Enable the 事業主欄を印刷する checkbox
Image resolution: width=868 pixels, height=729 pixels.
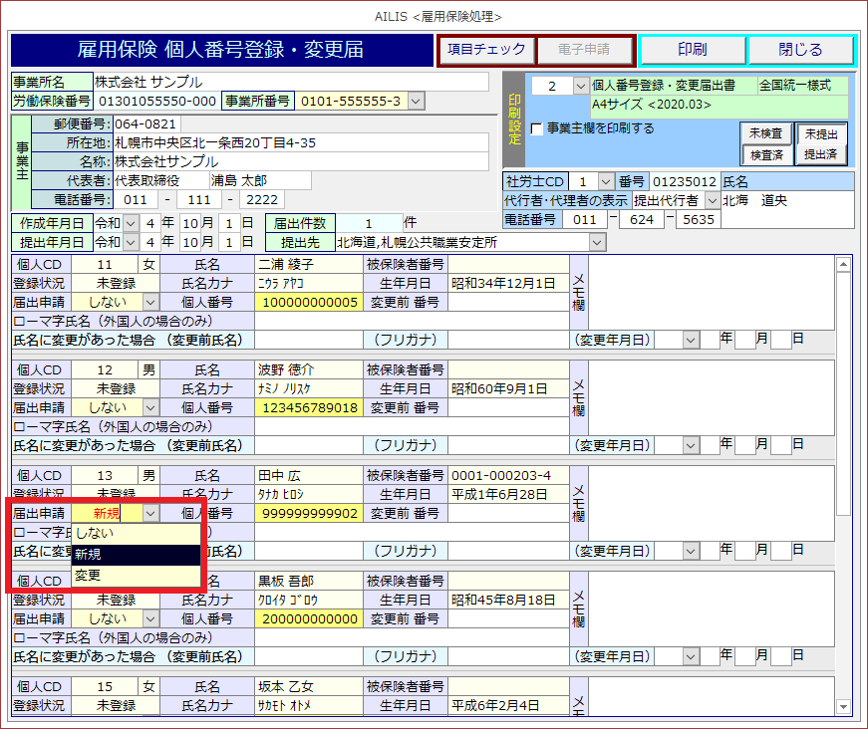537,128
